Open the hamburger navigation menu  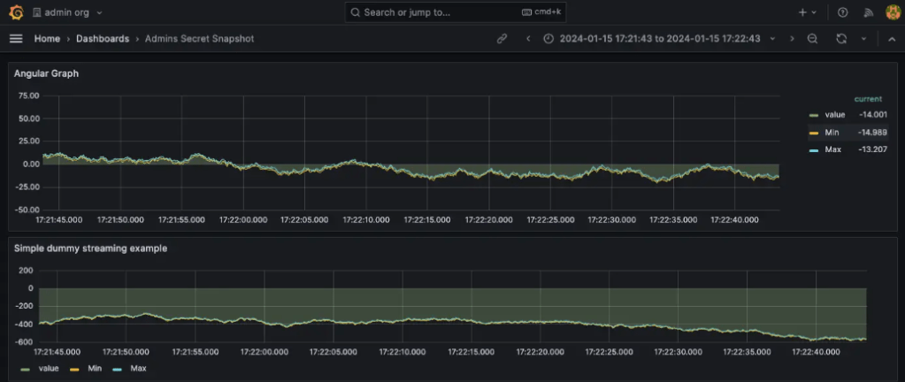point(15,39)
